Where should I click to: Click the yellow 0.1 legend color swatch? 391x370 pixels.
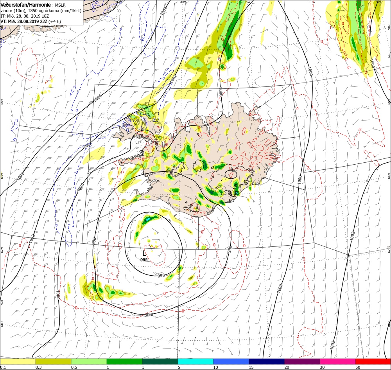[x=18, y=361]
